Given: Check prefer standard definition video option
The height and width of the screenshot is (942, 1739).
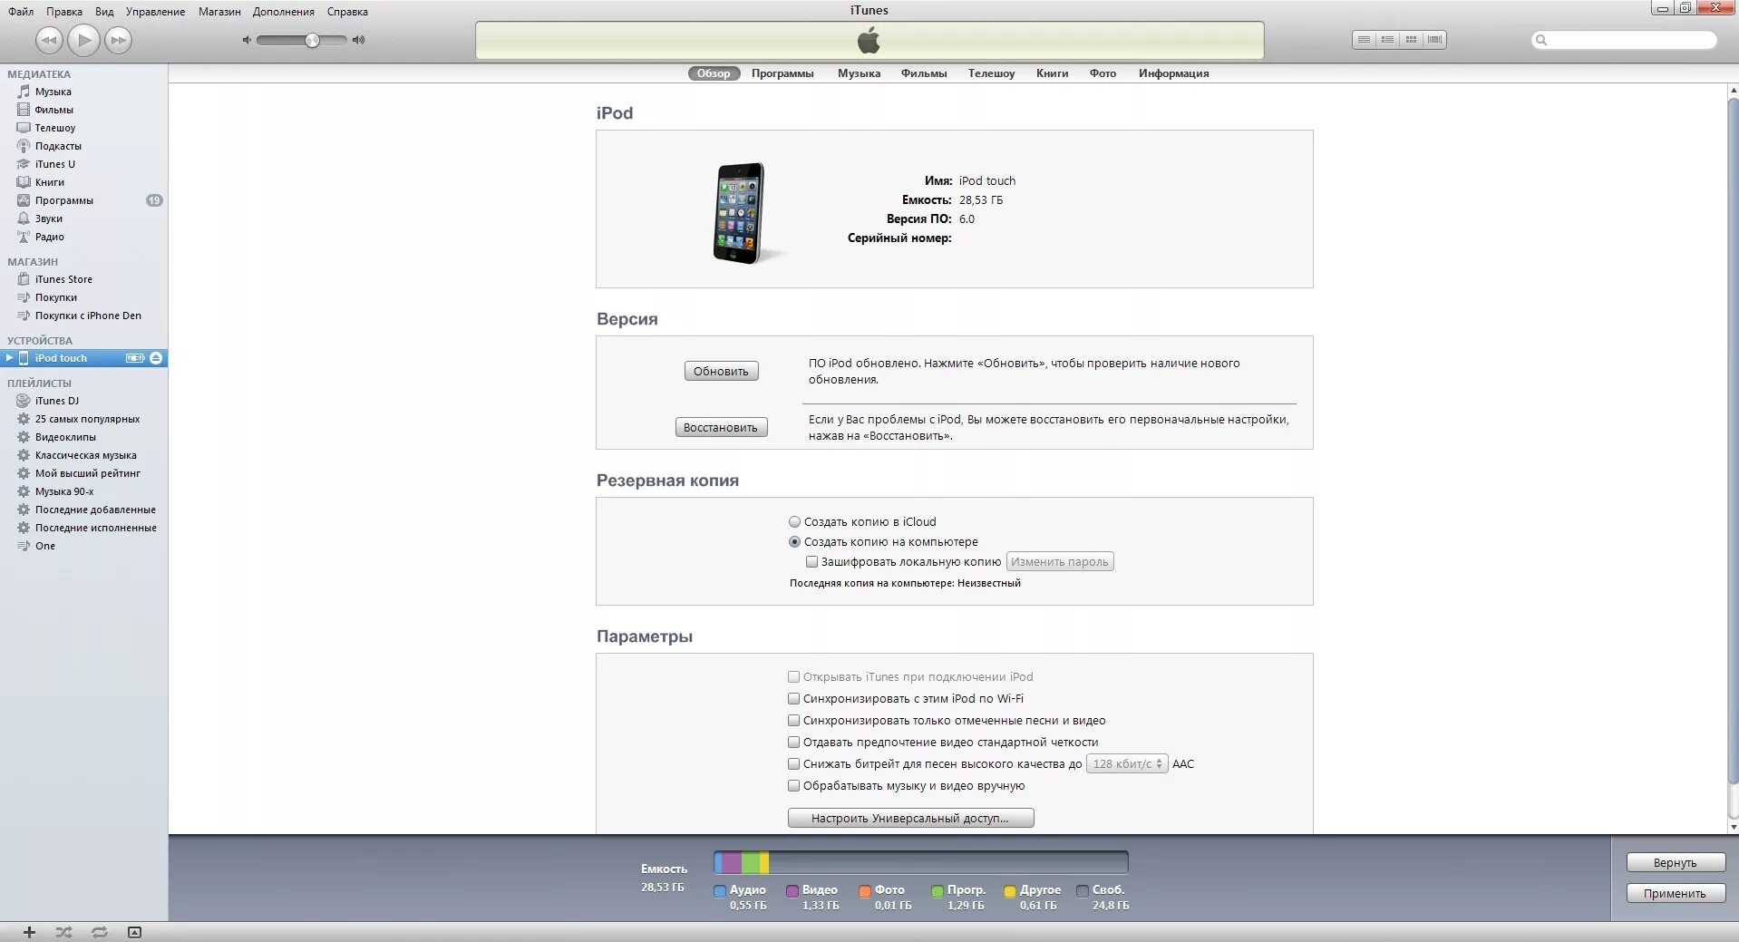Looking at the screenshot, I should click(x=793, y=742).
